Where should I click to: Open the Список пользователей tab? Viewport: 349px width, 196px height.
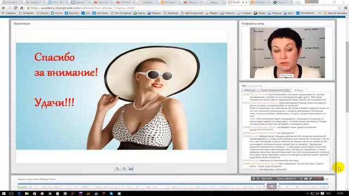click(x=274, y=90)
